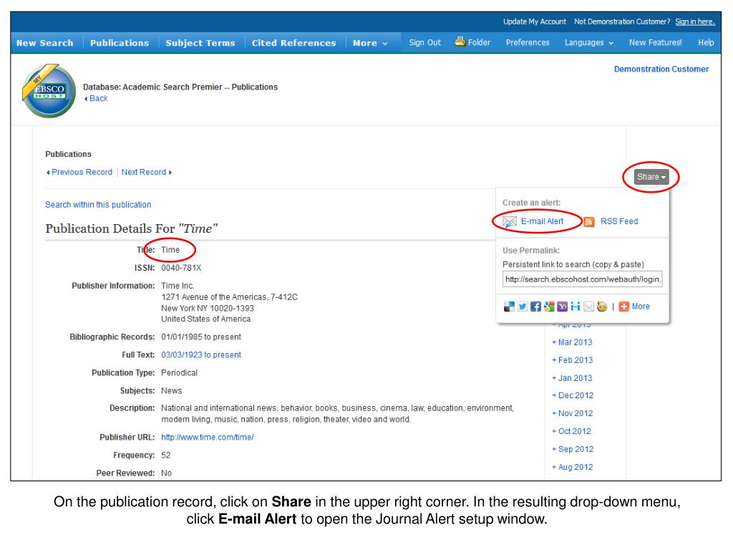This screenshot has width=733, height=550.
Task: Click the EBSCOhost logo
Action: point(49,91)
